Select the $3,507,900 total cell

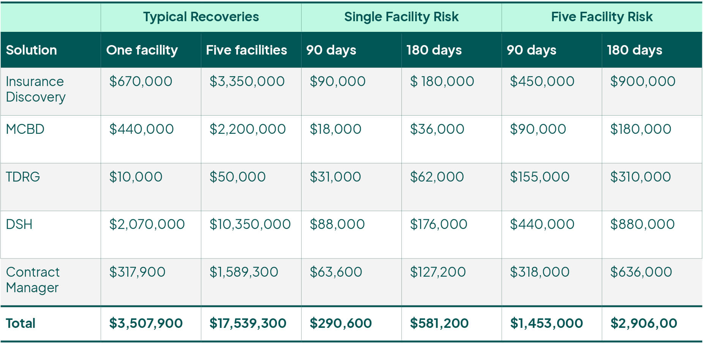point(146,323)
